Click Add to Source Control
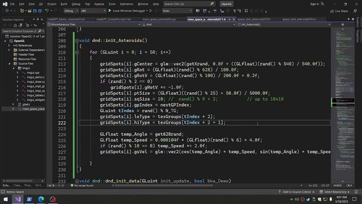This screenshot has width=362, height=204. tap(296, 192)
